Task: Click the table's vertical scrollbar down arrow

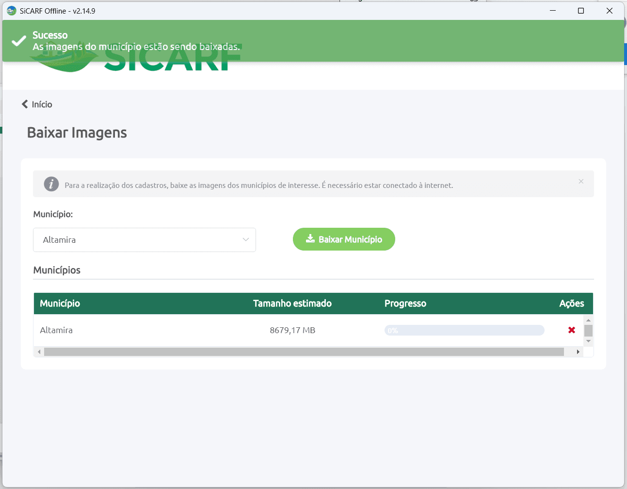Action: point(588,341)
